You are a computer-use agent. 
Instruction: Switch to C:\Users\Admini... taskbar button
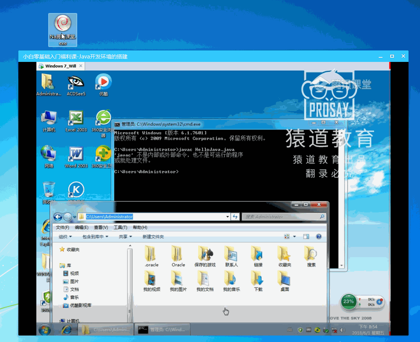106,329
